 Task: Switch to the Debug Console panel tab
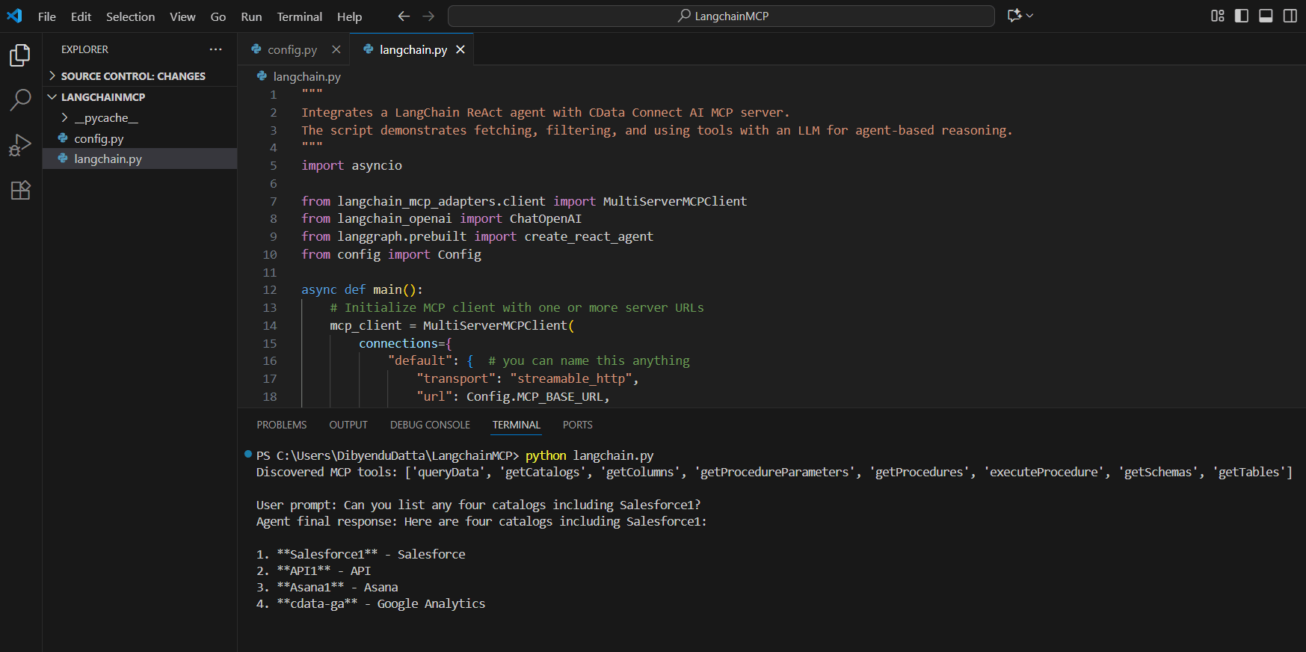click(430, 425)
